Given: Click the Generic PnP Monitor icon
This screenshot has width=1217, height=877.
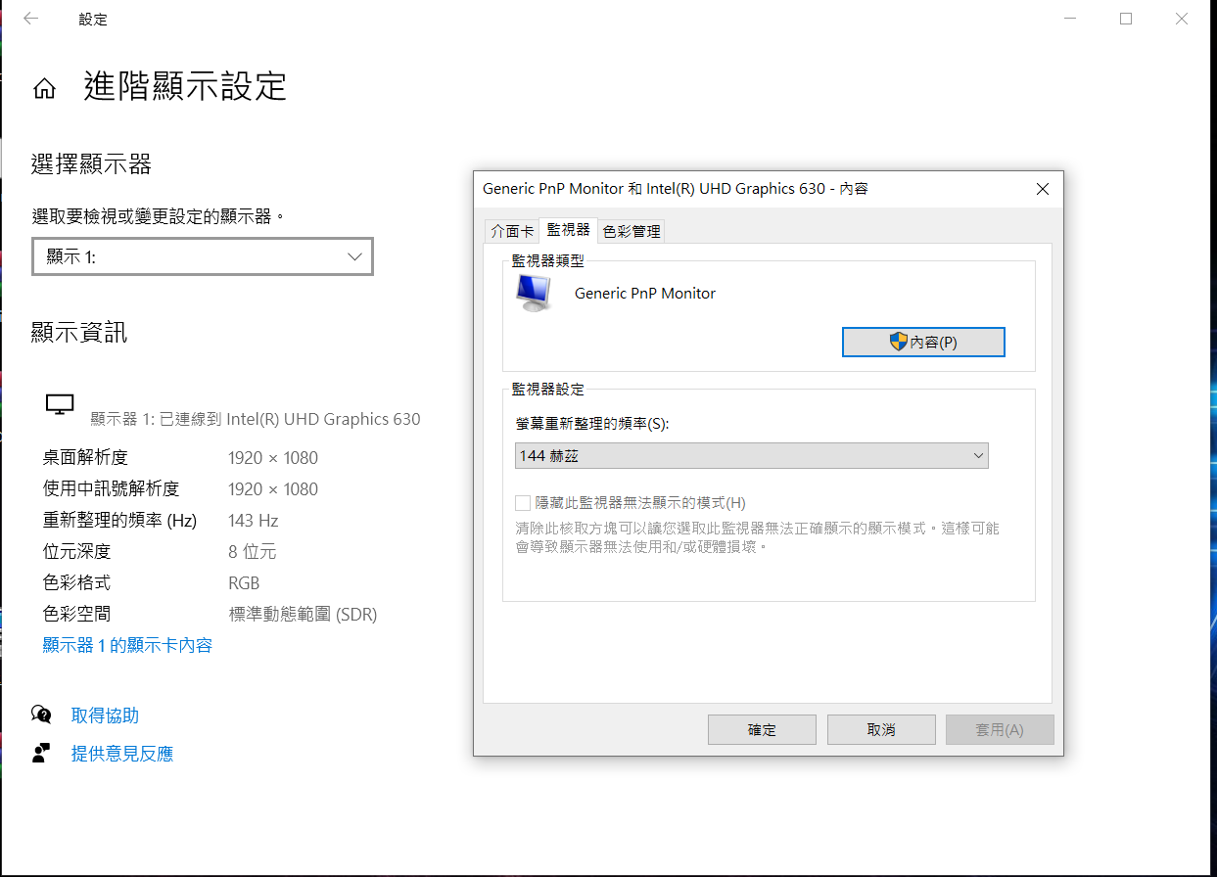Looking at the screenshot, I should (534, 293).
